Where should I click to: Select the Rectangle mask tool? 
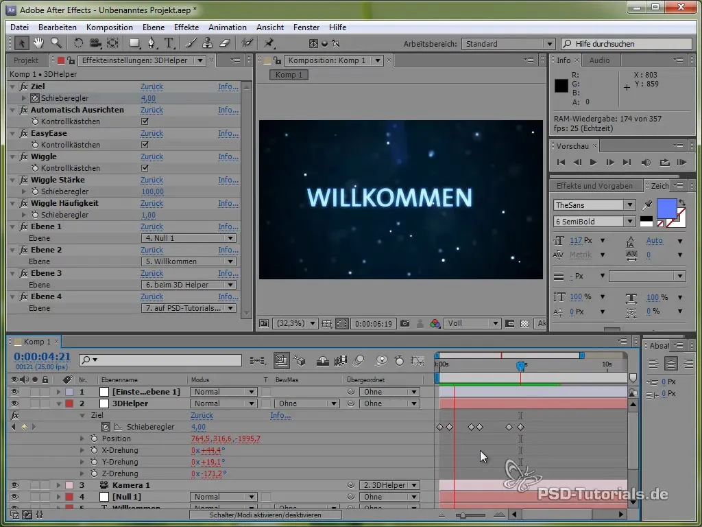134,43
